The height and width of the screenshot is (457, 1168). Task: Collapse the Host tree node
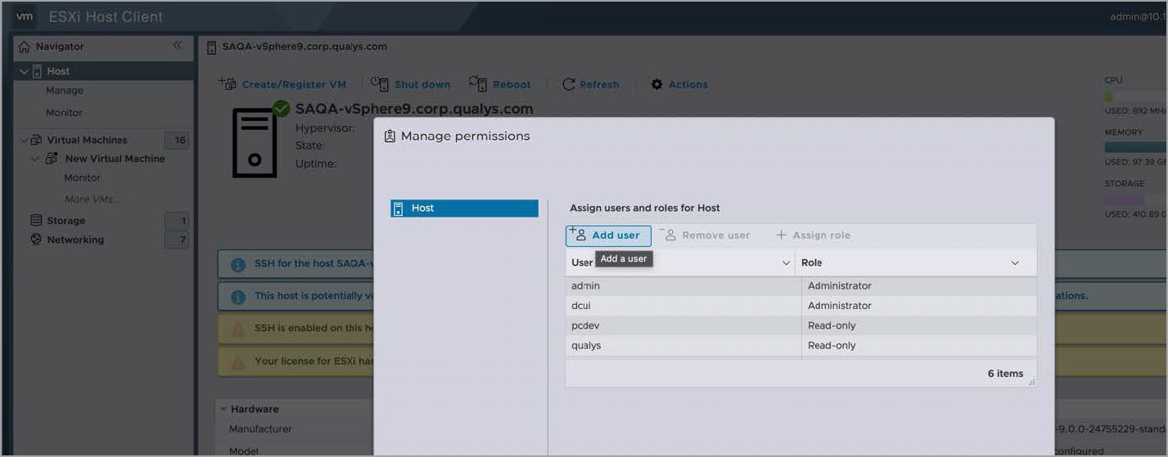click(24, 71)
